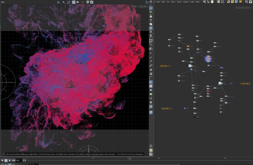Open the Edit menu in network editor

click(163, 2)
